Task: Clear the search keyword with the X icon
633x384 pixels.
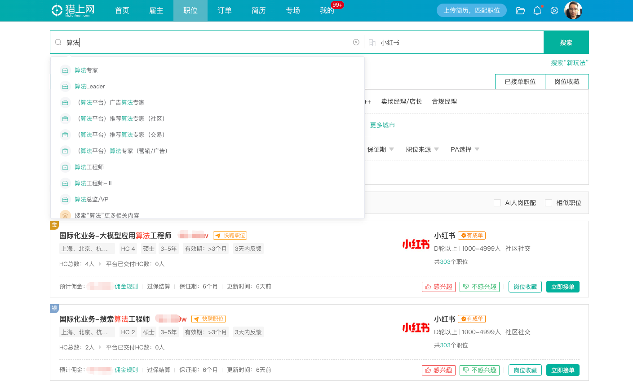Action: (356, 42)
